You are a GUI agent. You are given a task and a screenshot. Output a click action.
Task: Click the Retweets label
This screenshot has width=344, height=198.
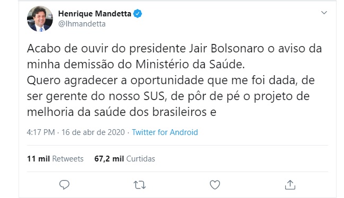tap(68, 159)
